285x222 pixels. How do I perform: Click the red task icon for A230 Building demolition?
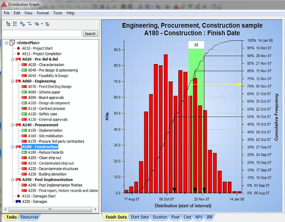pyautogui.click(x=24, y=174)
